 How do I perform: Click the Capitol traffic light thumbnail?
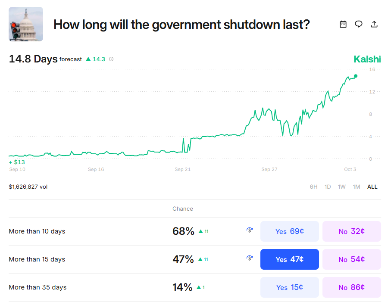point(26,24)
